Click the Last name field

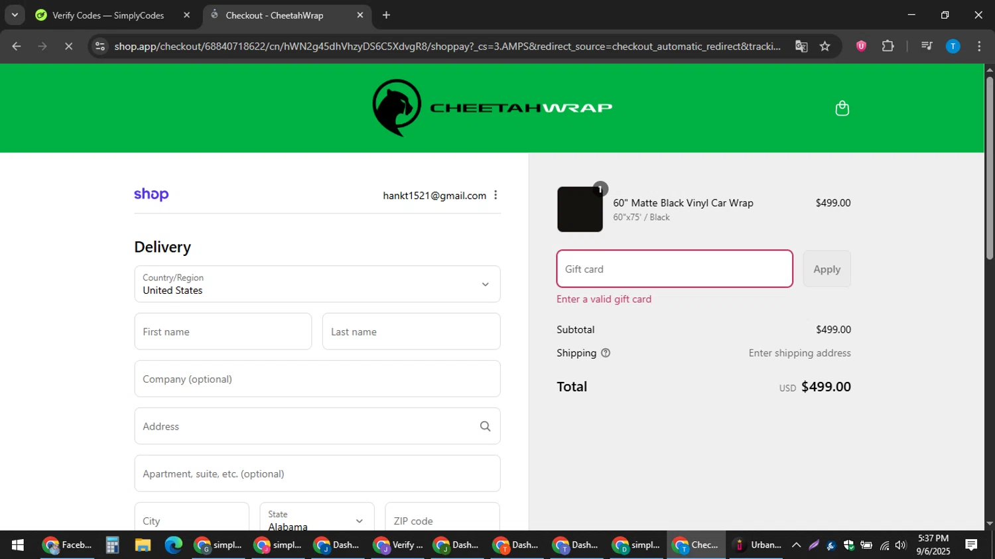(x=411, y=332)
